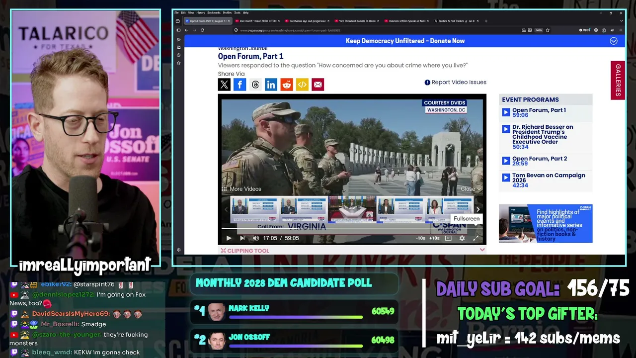The width and height of the screenshot is (636, 358).
Task: Open the C-SPAN highlights promo banner
Action: (546, 224)
